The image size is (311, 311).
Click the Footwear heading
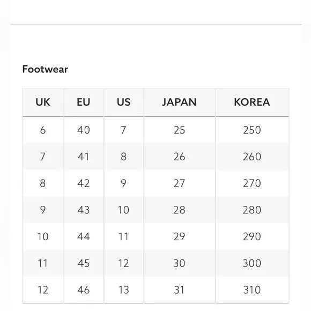45,69
